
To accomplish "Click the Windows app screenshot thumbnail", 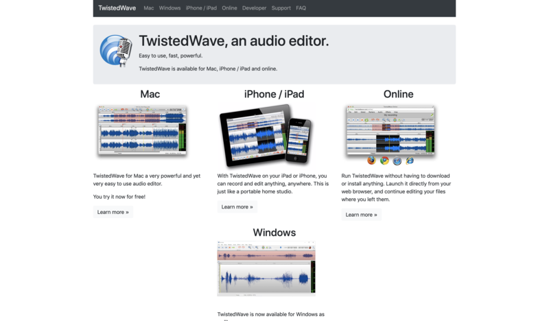I will tap(266, 268).
